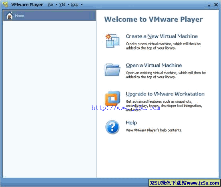The width and height of the screenshot is (221, 187).
Task: Expand the VM menu dropdown arrow
Action: click(68, 5)
